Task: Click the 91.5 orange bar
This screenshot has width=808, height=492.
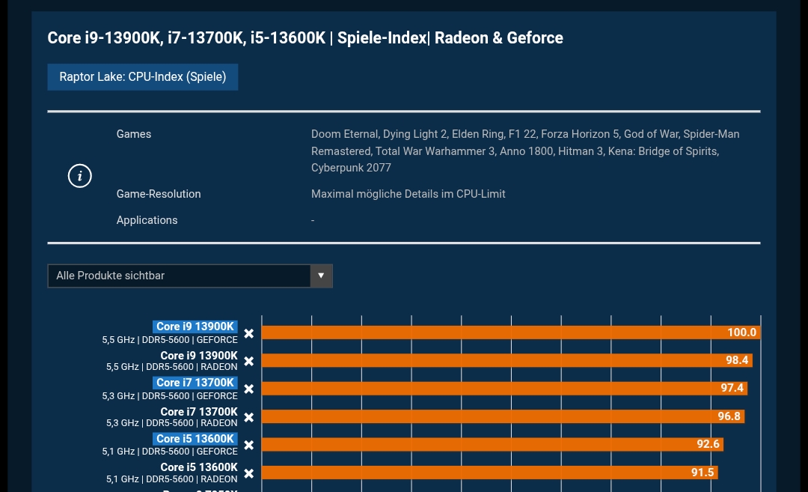Action: pos(489,473)
